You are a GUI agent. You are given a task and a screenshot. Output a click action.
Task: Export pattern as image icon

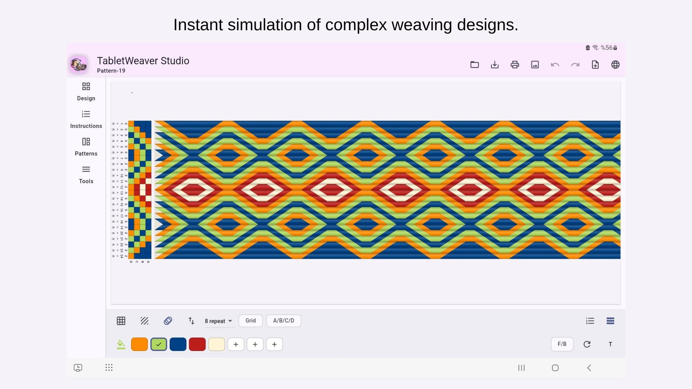(535, 65)
